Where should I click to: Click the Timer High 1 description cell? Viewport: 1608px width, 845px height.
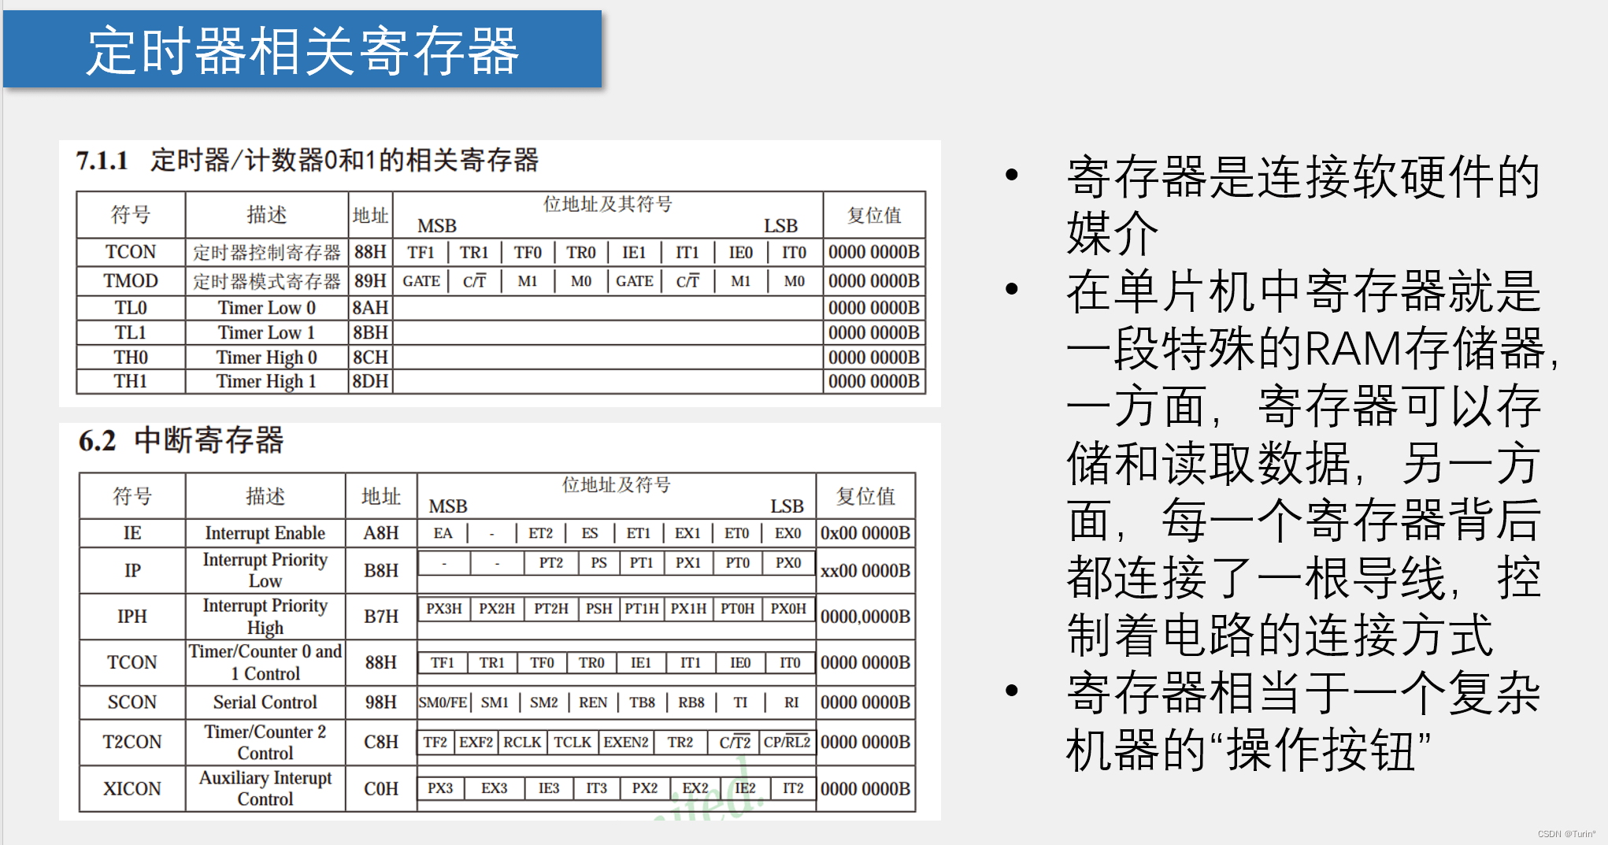point(266,382)
